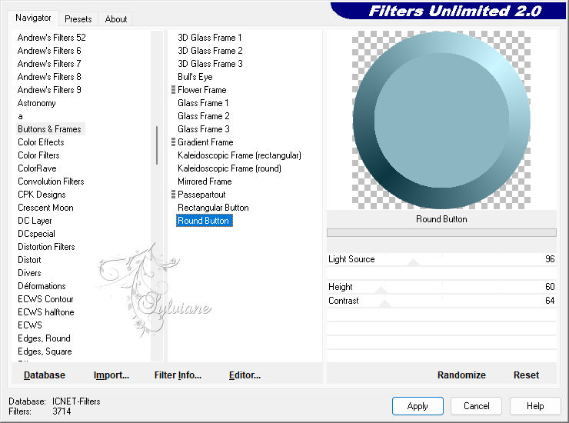Viewport: 569px width, 423px height.
Task: Pick the Bull's Eye filter
Action: click(195, 77)
